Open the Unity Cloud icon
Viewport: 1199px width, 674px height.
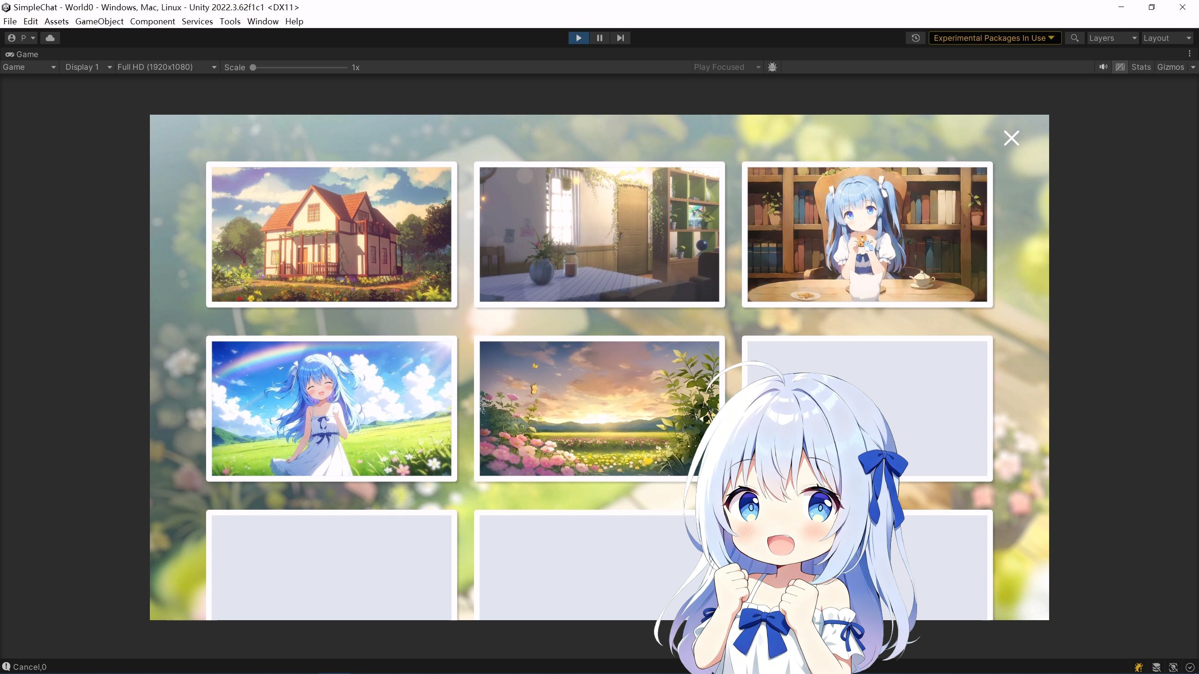(50, 38)
